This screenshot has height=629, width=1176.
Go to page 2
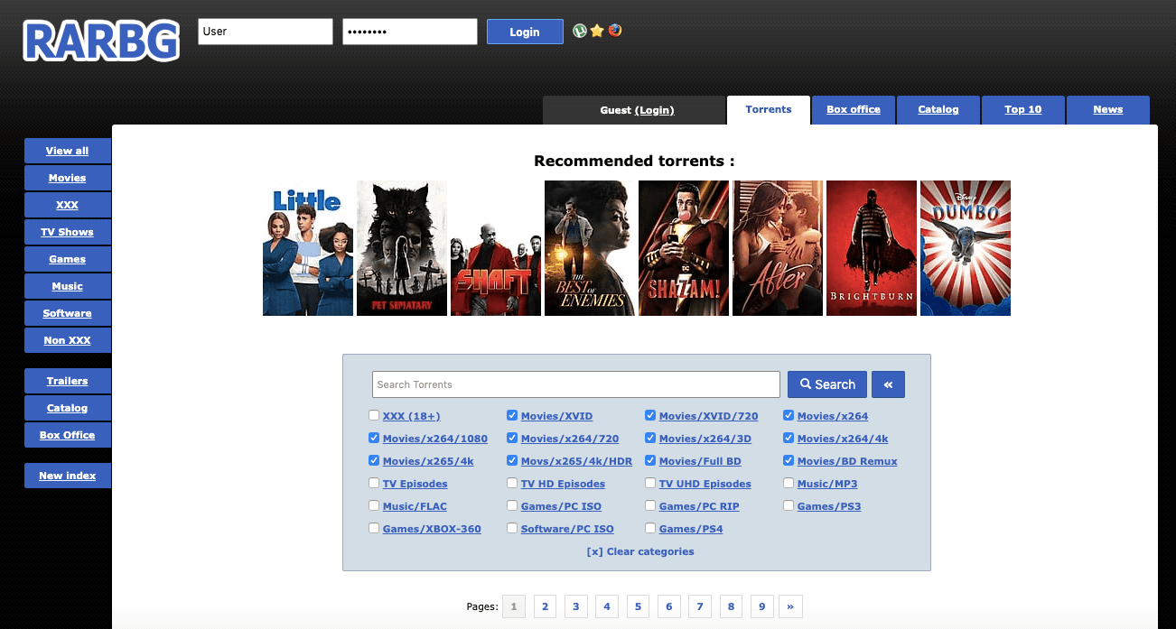coord(546,606)
